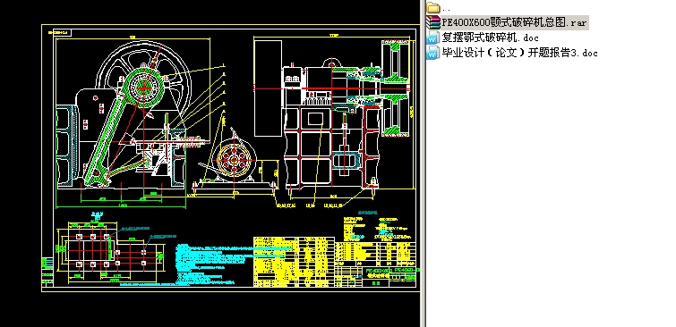This screenshot has height=327, width=676.
Task: Click the CAD drawing preview image
Action: point(231,158)
